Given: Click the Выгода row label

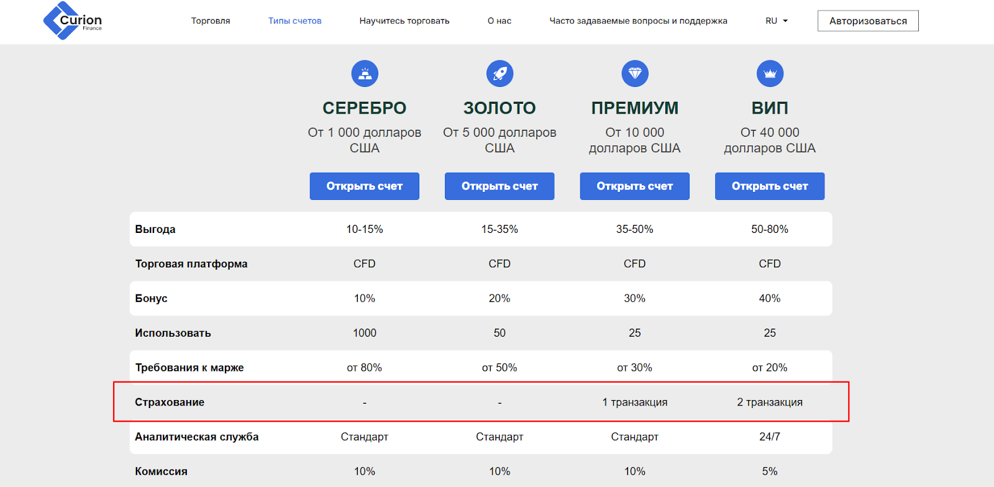Looking at the screenshot, I should [x=155, y=229].
